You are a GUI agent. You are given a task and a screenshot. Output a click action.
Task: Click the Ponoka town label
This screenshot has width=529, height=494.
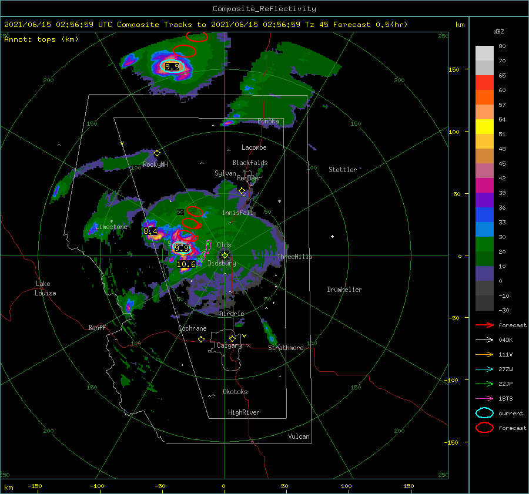click(x=268, y=121)
